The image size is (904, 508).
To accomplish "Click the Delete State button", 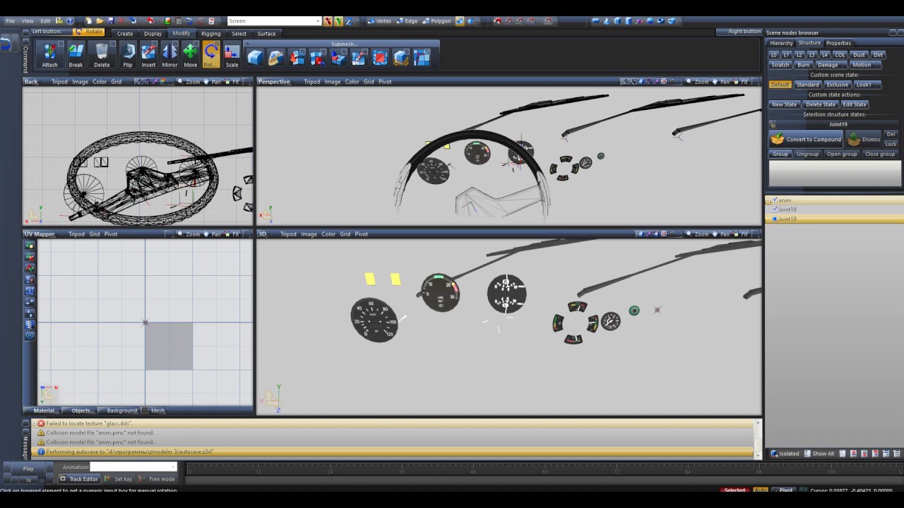I will point(820,104).
